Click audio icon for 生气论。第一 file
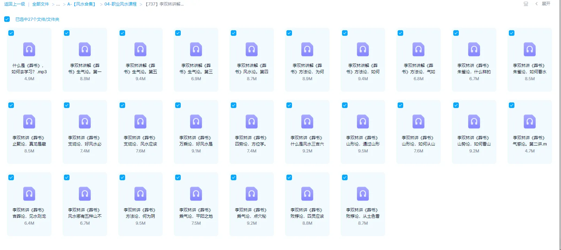 pyautogui.click(x=85, y=49)
